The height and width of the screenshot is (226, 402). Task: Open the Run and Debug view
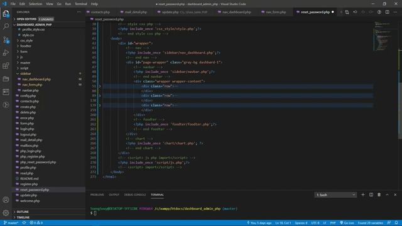(x=6, y=53)
